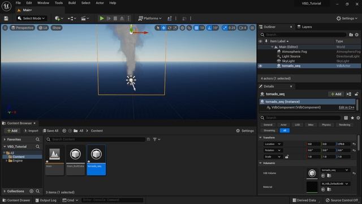
Task: Click the Stop simulation button
Action: [115, 18]
